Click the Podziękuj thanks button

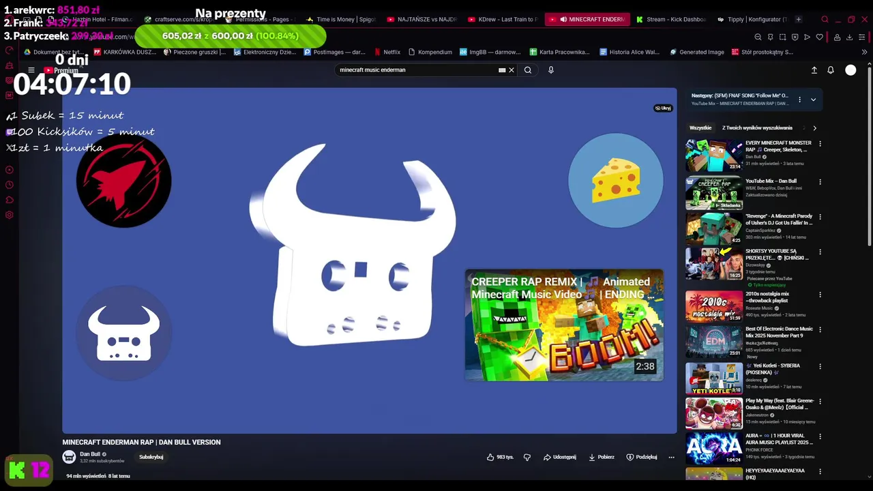[x=642, y=457]
